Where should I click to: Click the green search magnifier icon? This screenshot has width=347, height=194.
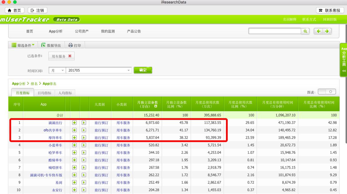[x=305, y=31]
